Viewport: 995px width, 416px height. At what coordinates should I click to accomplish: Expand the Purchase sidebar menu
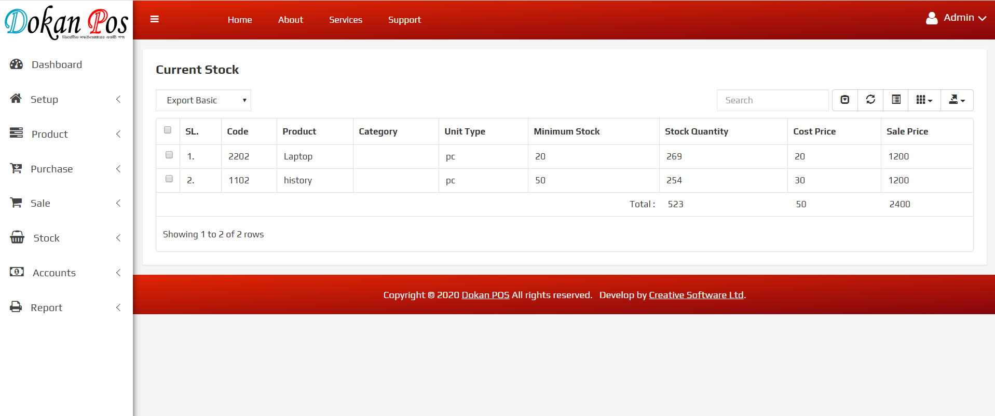click(51, 169)
